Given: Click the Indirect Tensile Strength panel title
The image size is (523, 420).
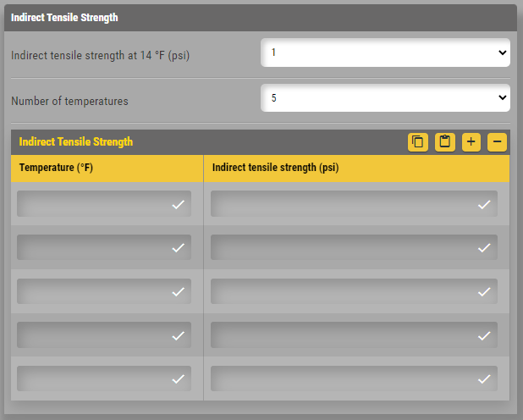Looking at the screenshot, I should 76,142.
